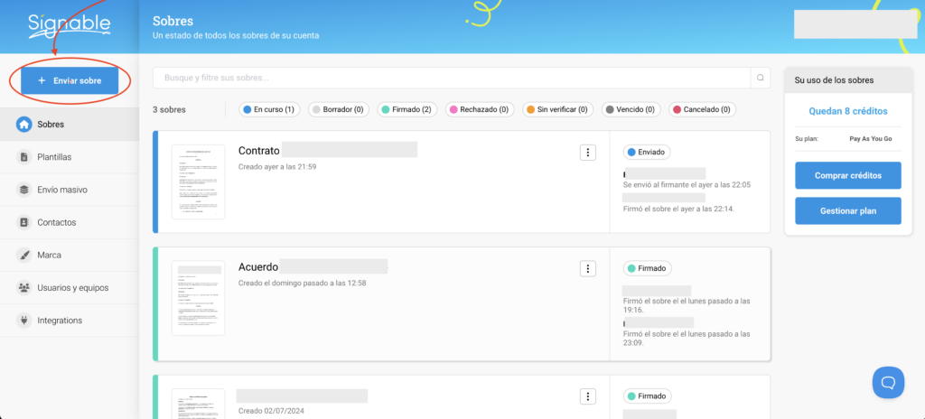Click the envelope search input field
The image size is (925, 419).
click(452, 78)
